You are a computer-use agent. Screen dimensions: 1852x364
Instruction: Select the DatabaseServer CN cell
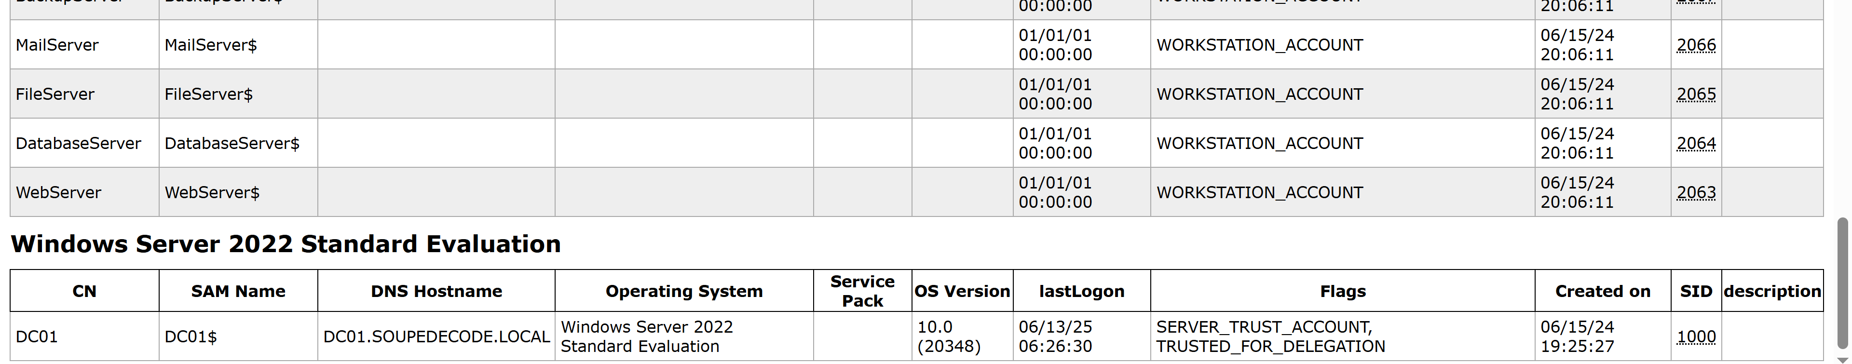pyautogui.click(x=85, y=143)
